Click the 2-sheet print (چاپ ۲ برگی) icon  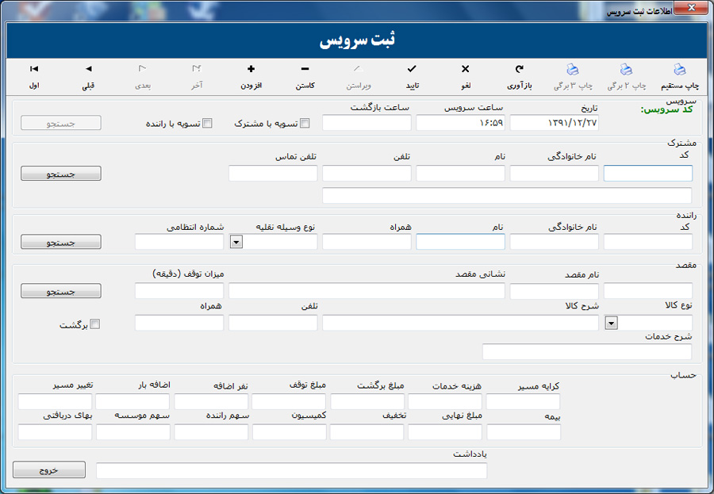coord(626,69)
